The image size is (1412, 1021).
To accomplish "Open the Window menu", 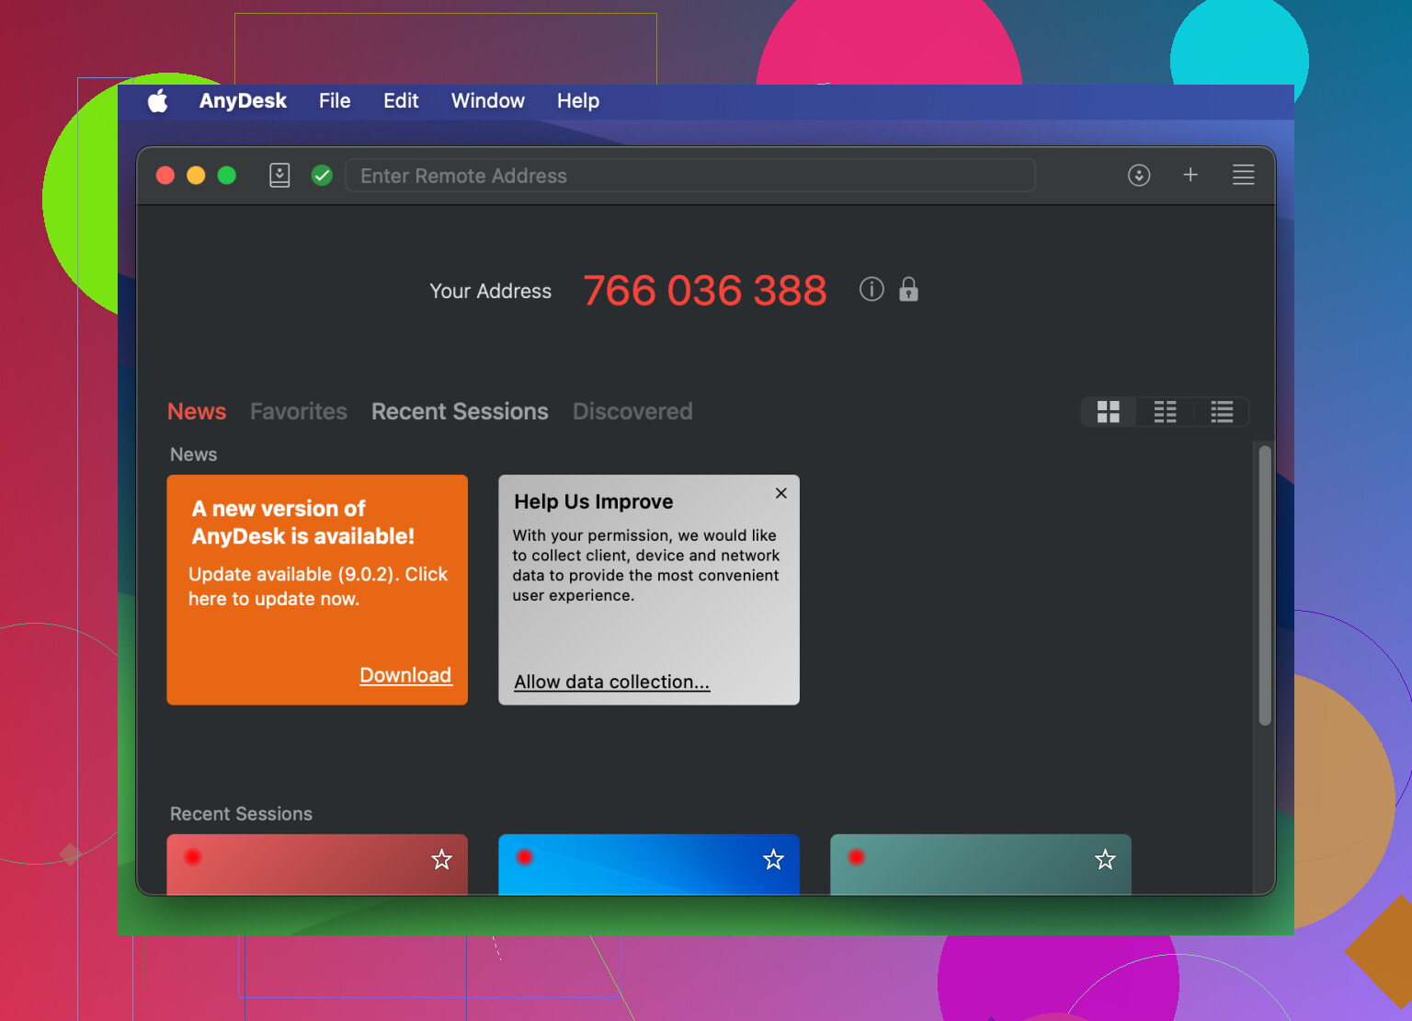I will 487,101.
